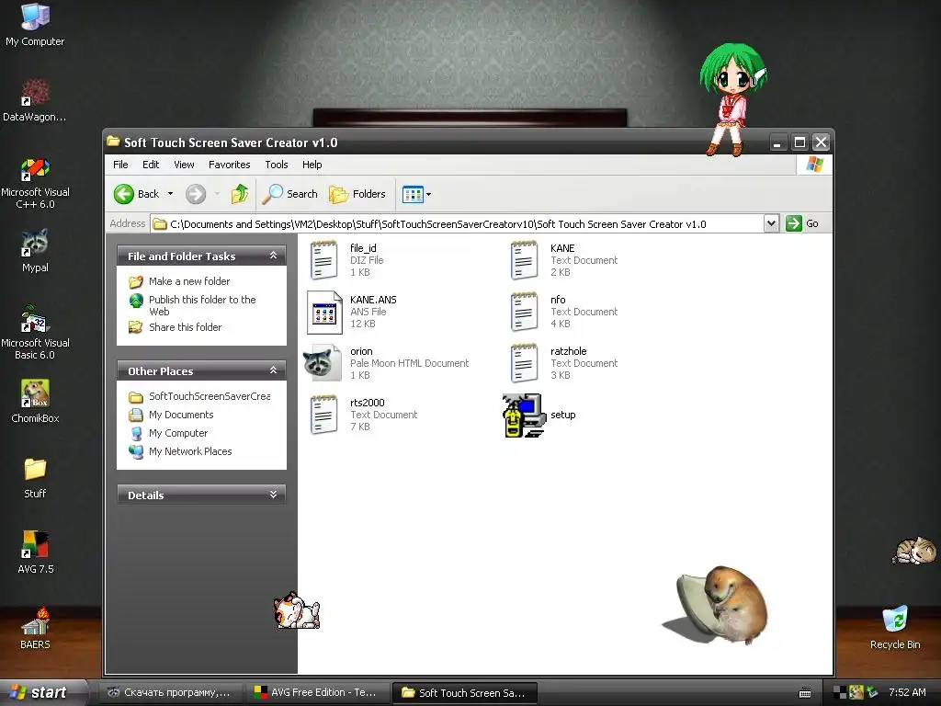Image resolution: width=941 pixels, height=706 pixels.
Task: Open the Tools menu
Action: point(276,165)
